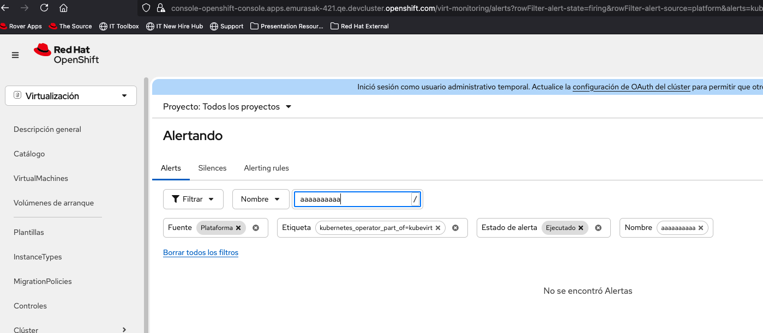Switch to the Silences tab
The height and width of the screenshot is (333, 763).
click(212, 168)
